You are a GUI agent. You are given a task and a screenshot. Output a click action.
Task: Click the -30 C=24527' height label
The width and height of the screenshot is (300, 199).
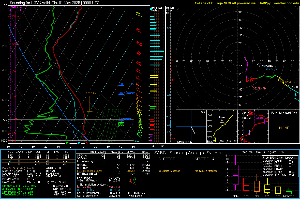127,84
